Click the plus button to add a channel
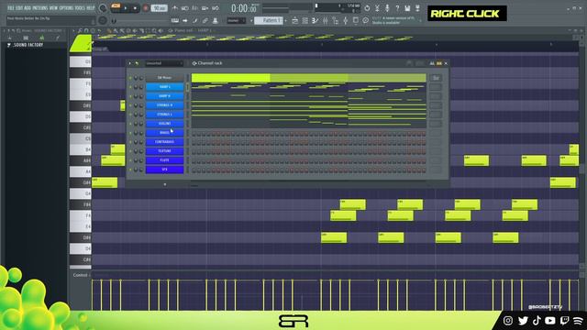The image size is (587, 330). (x=165, y=184)
